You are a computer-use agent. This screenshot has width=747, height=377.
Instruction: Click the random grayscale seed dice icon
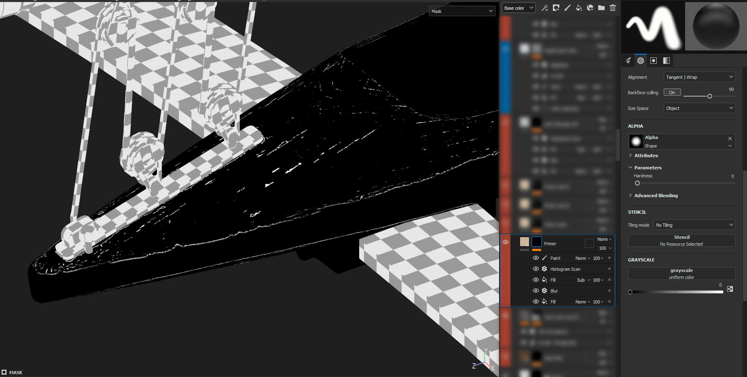tap(730, 289)
